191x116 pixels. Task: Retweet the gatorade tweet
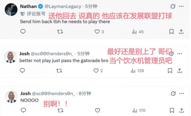59,71
